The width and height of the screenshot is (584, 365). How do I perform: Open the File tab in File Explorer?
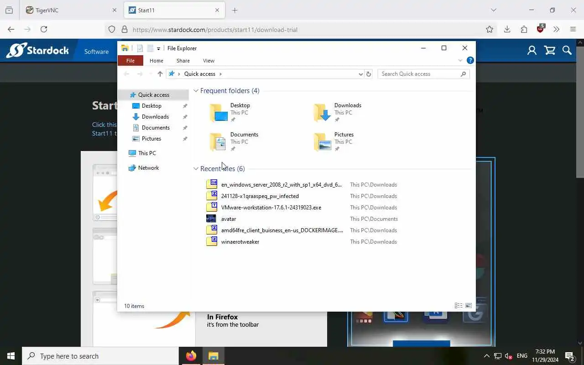coord(130,61)
